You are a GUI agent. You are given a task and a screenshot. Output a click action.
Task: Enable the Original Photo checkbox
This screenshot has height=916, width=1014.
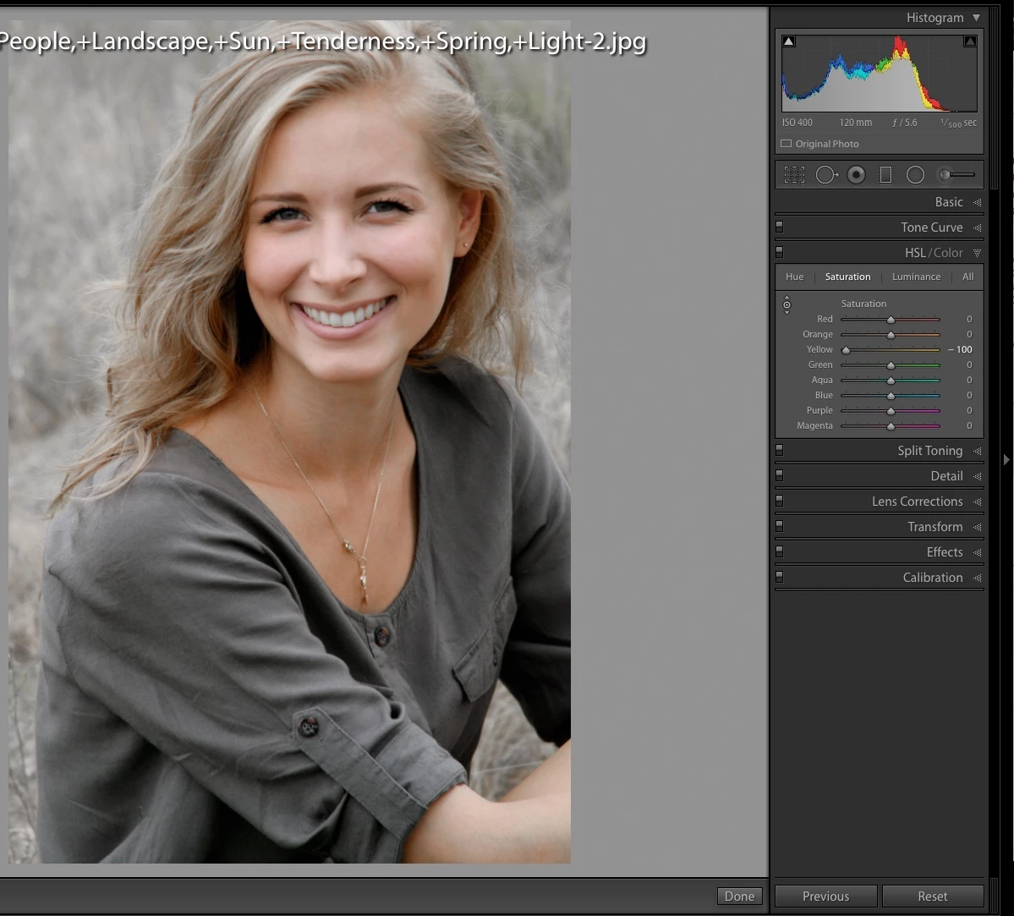pyautogui.click(x=786, y=144)
